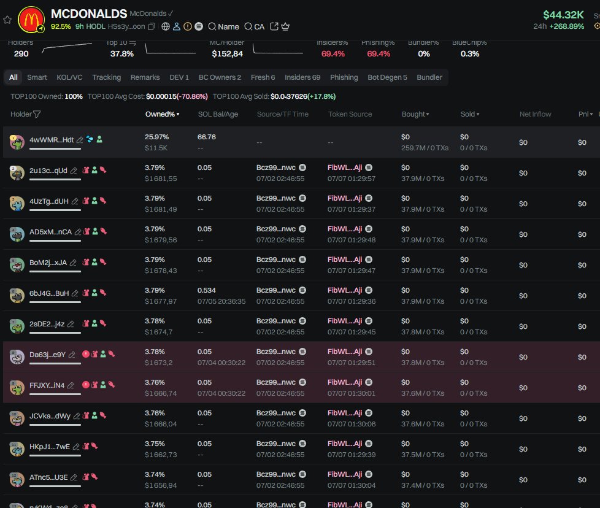Star MCDONALDS token as favorite
Viewport: 600px width, 508px height.
tap(7, 20)
